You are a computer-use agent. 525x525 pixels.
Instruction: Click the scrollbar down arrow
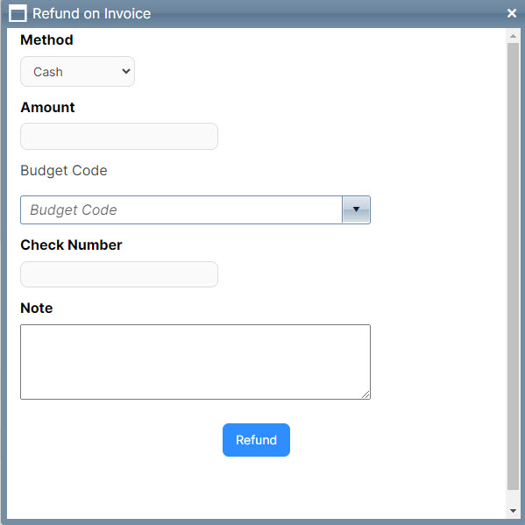click(x=513, y=511)
